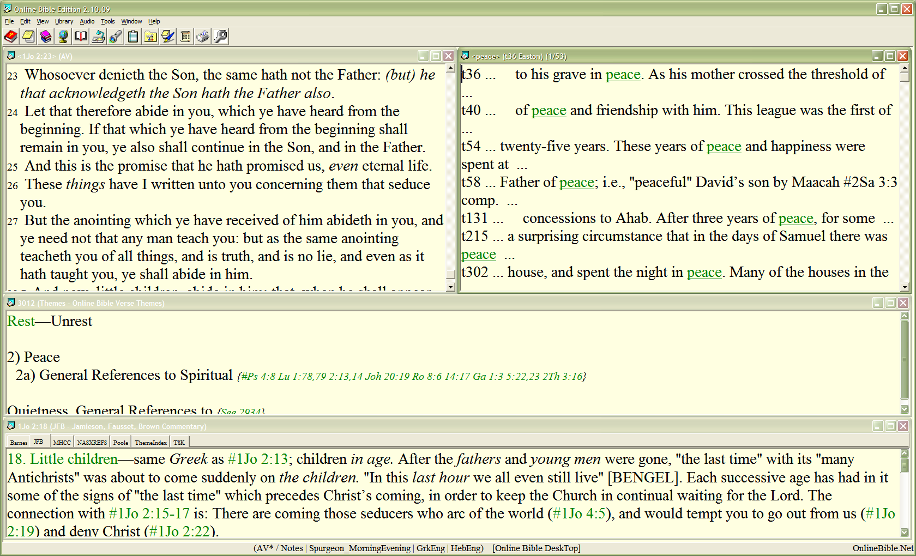Select the ThemeIndex tab
The image size is (916, 556).
coord(150,443)
